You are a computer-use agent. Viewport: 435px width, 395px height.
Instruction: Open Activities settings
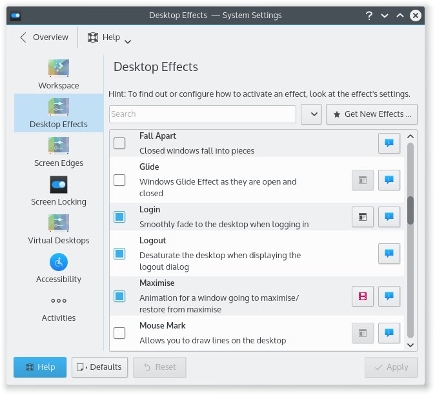[59, 307]
